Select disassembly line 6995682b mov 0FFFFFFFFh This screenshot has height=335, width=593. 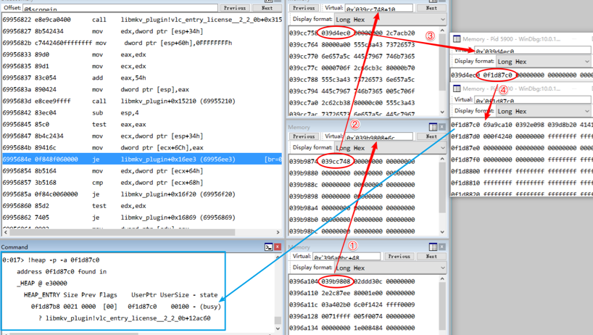click(142, 43)
